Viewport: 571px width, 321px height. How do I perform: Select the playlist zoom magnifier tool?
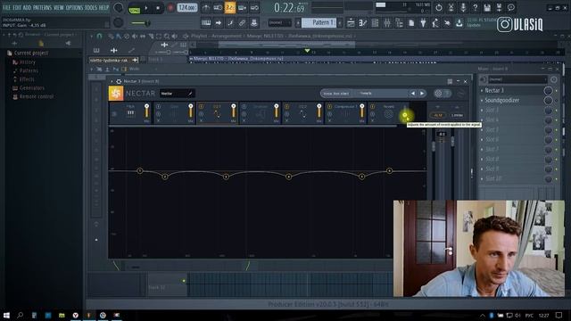[167, 36]
